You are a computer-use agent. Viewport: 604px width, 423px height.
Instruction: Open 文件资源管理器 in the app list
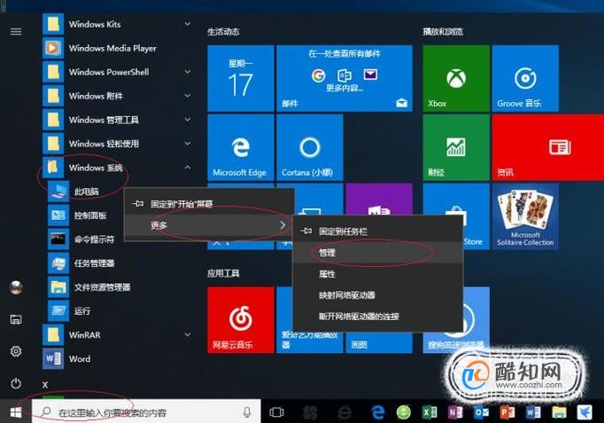point(120,287)
